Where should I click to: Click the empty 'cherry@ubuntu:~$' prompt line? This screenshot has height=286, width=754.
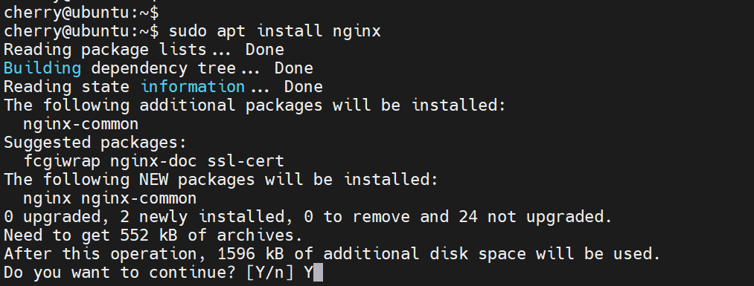point(81,13)
